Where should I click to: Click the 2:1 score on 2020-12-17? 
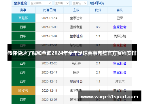[98, 72]
